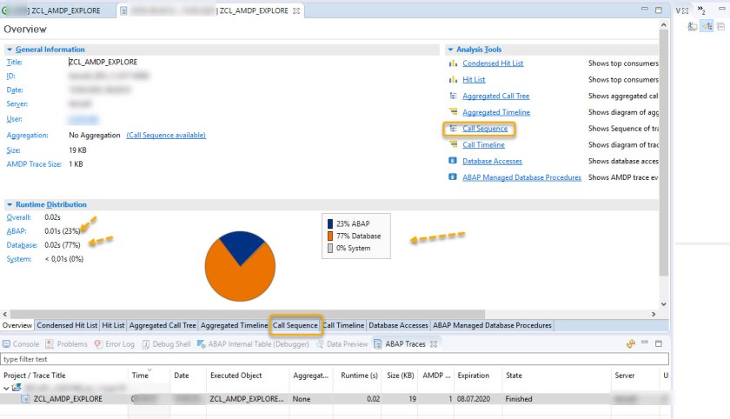Select the ZCL_AMDP_EXPLORE trace row title
Viewport: 730px width, 419px height.
click(68, 399)
